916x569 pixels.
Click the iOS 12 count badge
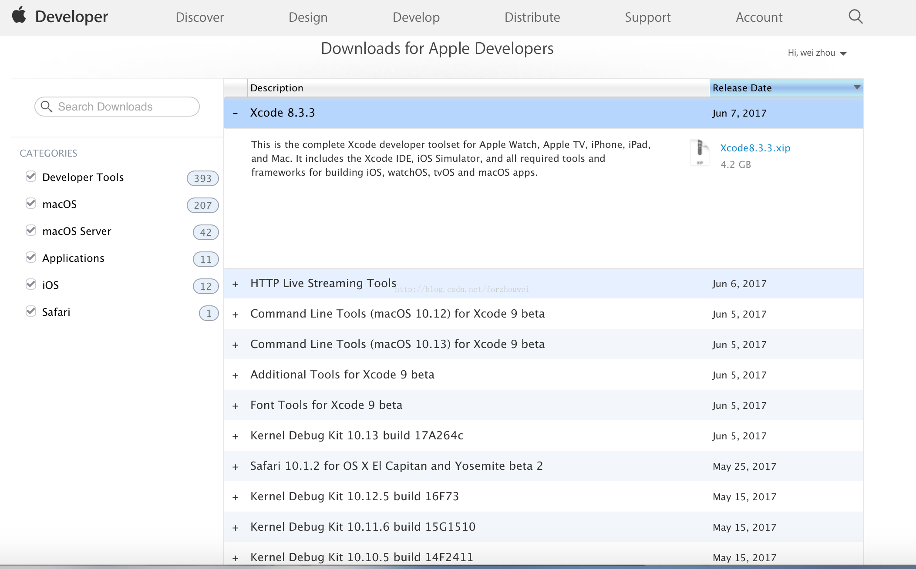tap(206, 286)
